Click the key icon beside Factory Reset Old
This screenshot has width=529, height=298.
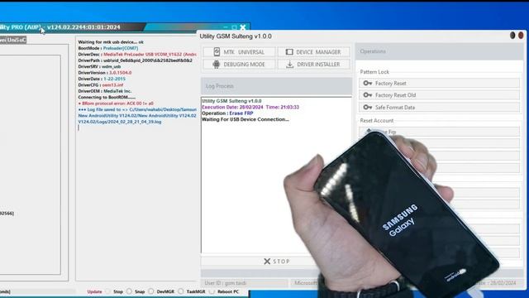pyautogui.click(x=367, y=95)
